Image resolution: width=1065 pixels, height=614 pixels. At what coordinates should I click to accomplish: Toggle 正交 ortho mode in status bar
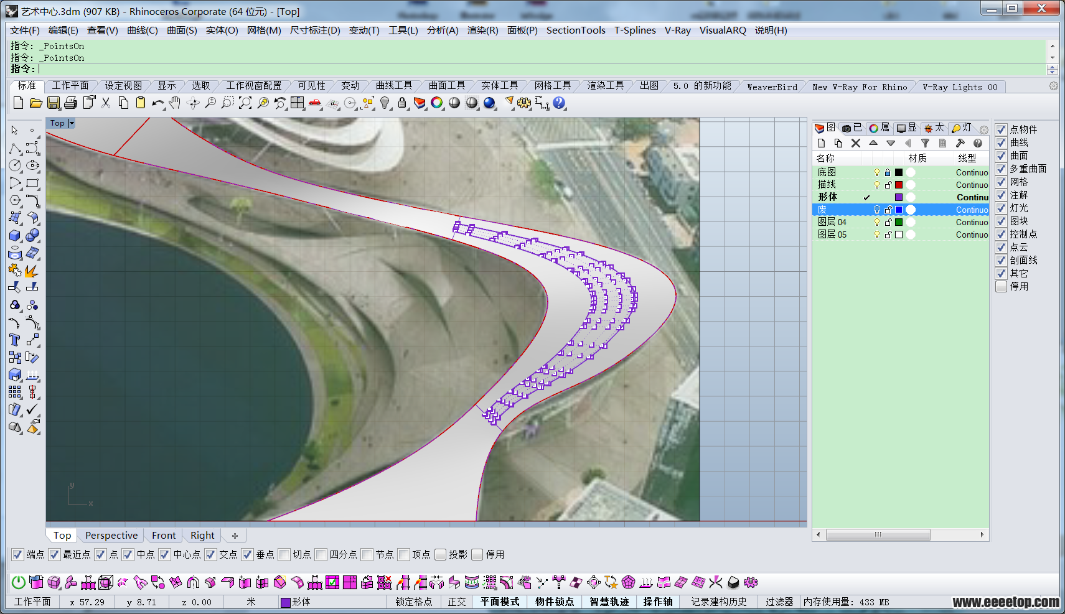456,602
